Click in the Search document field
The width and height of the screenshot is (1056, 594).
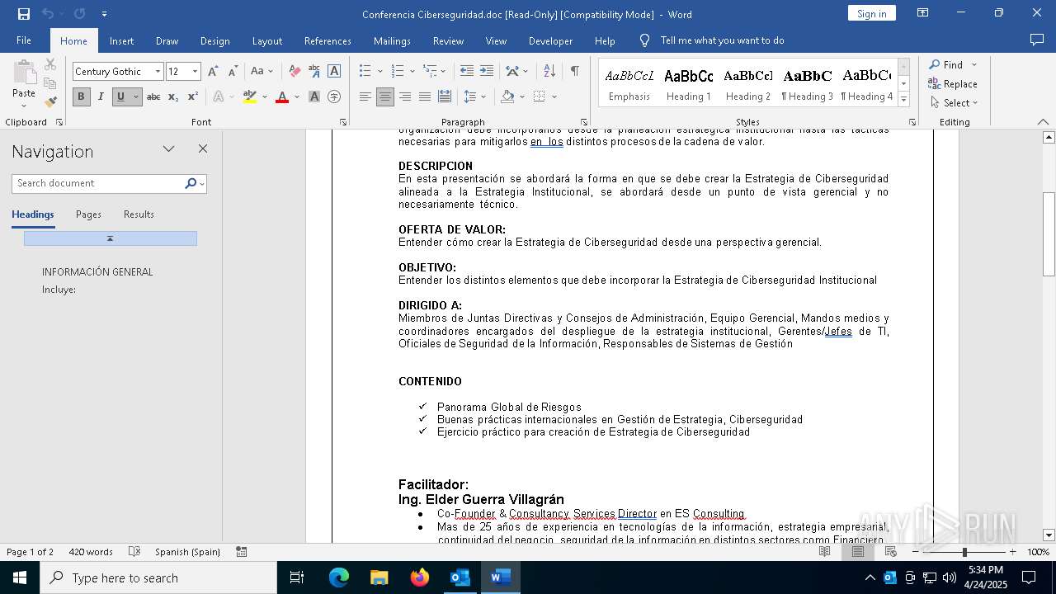click(x=99, y=183)
